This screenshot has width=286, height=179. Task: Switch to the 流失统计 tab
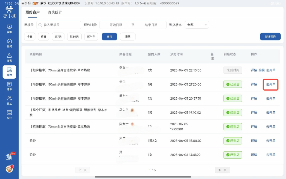(x=55, y=12)
